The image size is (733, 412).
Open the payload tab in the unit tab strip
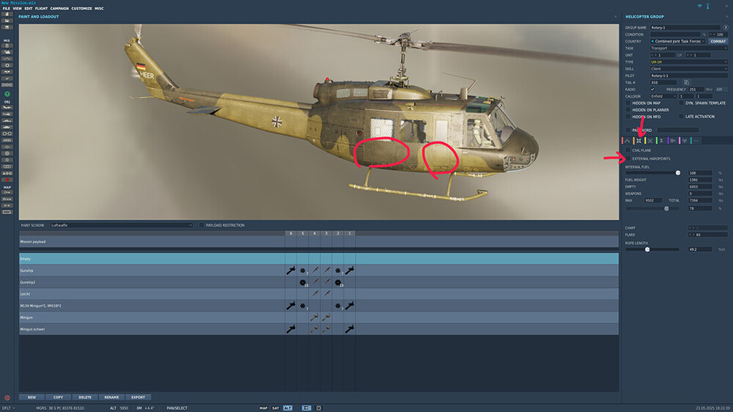point(638,140)
